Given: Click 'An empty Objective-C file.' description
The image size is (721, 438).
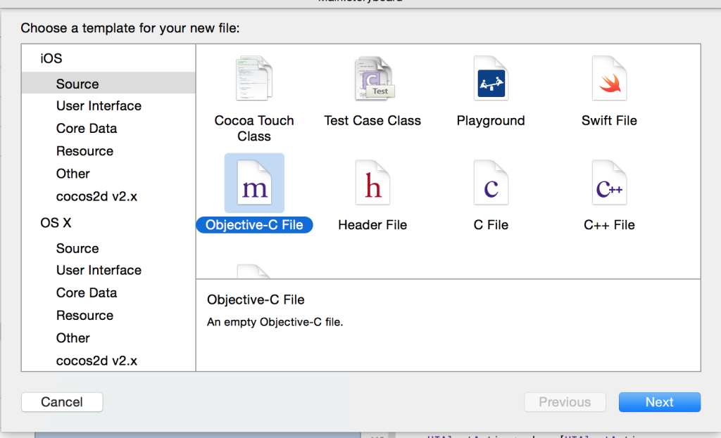Looking at the screenshot, I should [275, 322].
